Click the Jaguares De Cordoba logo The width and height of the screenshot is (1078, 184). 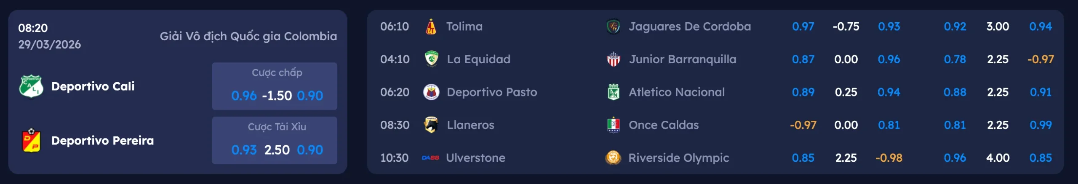[x=613, y=26]
